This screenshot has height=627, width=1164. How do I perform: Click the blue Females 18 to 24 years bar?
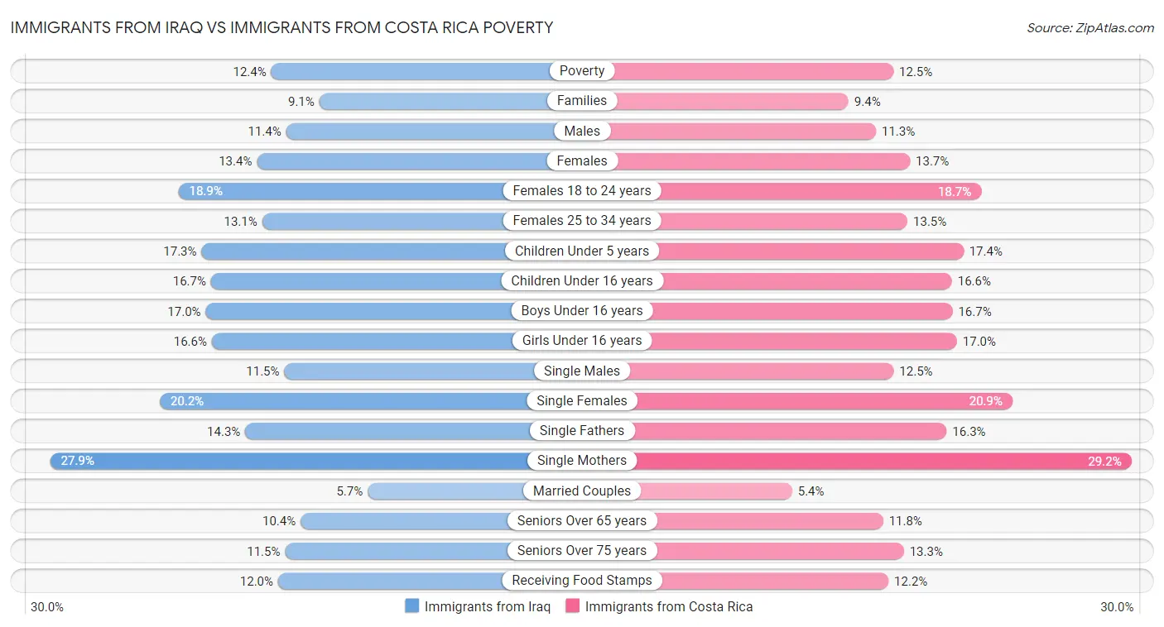[348, 191]
